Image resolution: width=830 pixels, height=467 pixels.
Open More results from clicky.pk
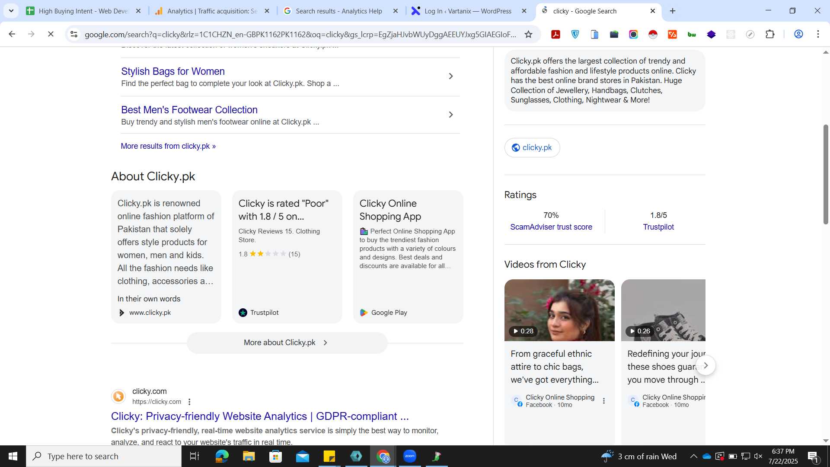(168, 146)
